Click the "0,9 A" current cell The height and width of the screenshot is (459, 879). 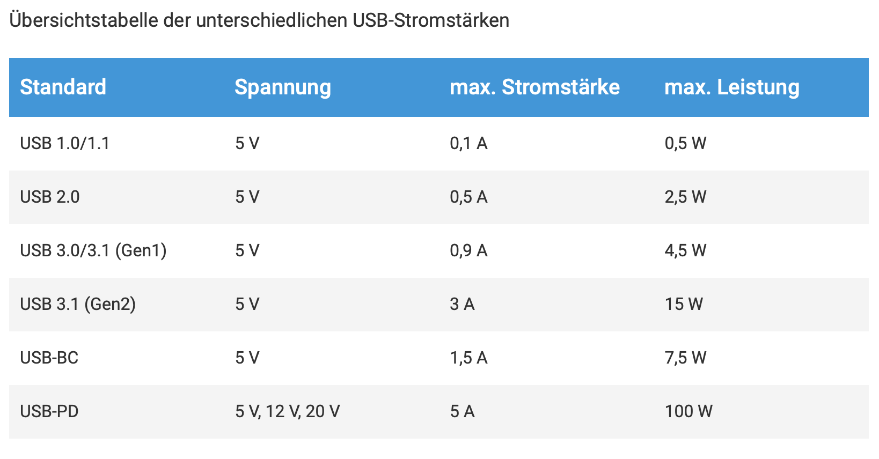468,251
